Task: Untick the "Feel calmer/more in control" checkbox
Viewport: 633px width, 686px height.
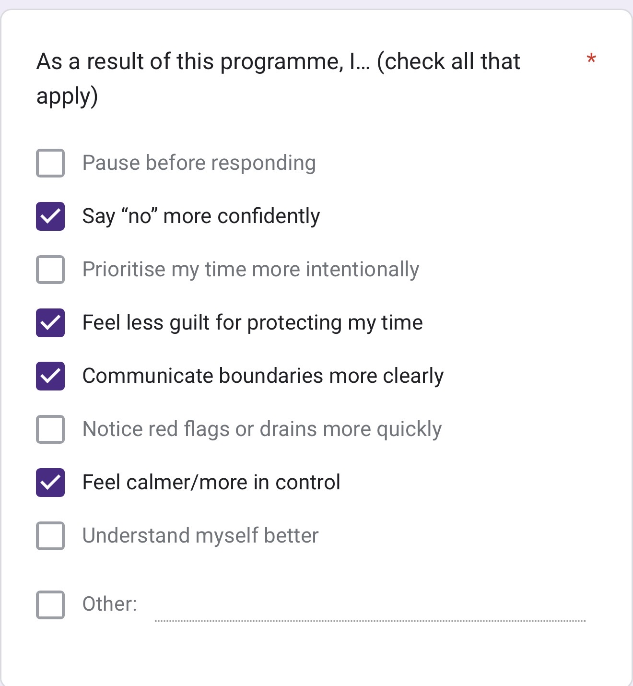Action: [x=50, y=483]
